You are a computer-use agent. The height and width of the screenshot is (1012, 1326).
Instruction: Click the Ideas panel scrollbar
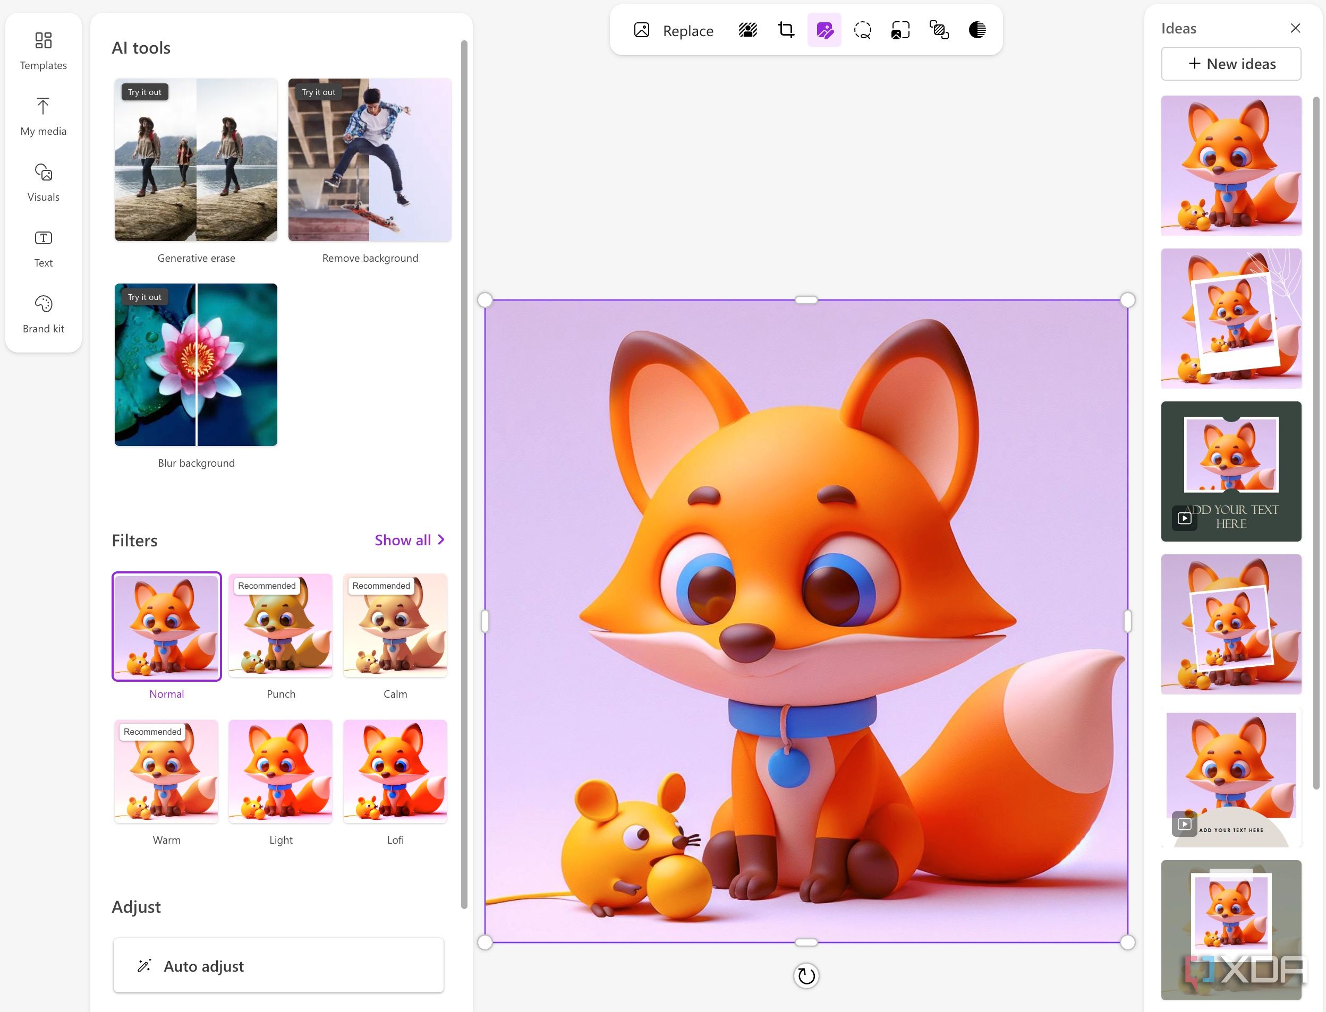(x=1316, y=442)
